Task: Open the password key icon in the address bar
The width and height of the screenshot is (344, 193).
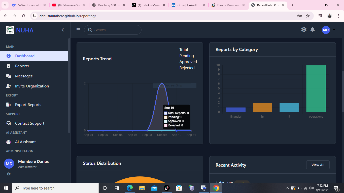Action: (299, 16)
